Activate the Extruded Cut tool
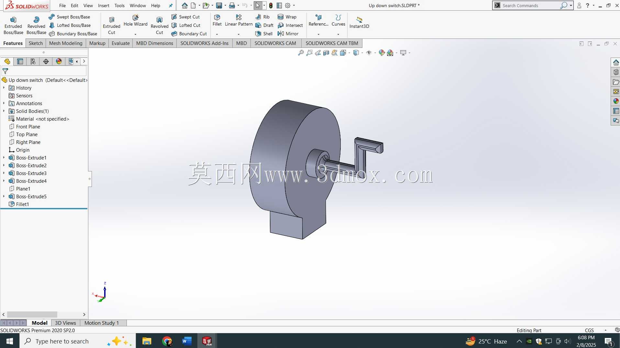 [112, 25]
